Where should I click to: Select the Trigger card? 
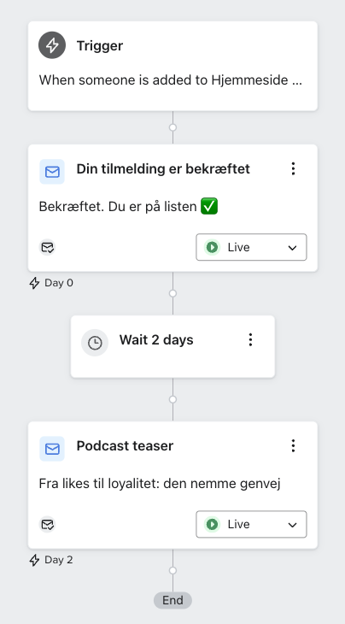(172, 66)
